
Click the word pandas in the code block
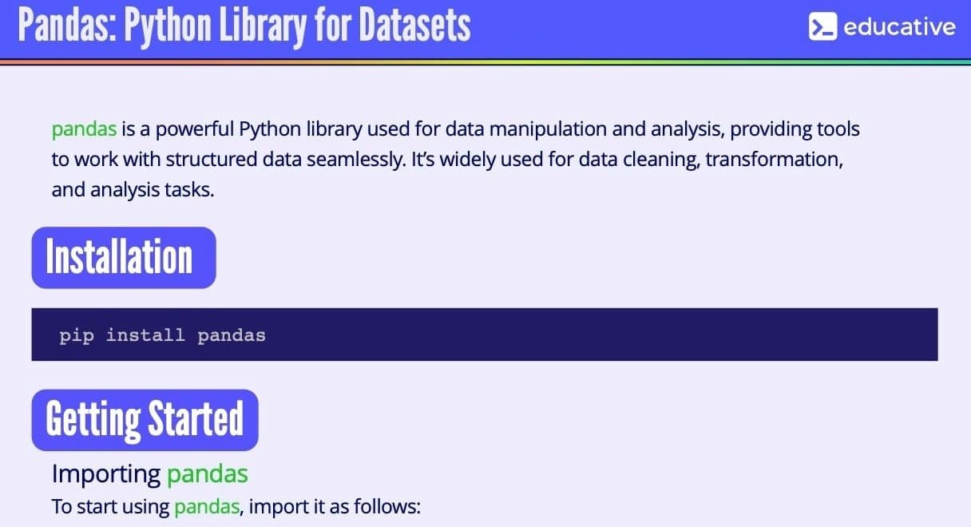[232, 335]
